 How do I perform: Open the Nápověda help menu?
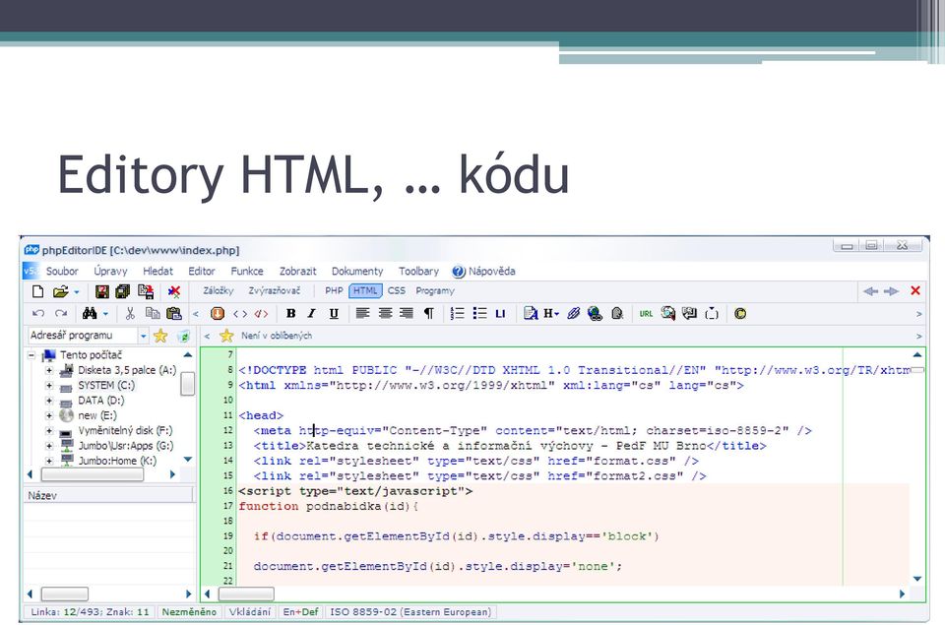click(484, 272)
